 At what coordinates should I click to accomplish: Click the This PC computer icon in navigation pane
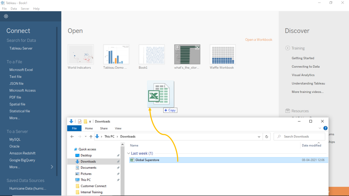(x=77, y=180)
